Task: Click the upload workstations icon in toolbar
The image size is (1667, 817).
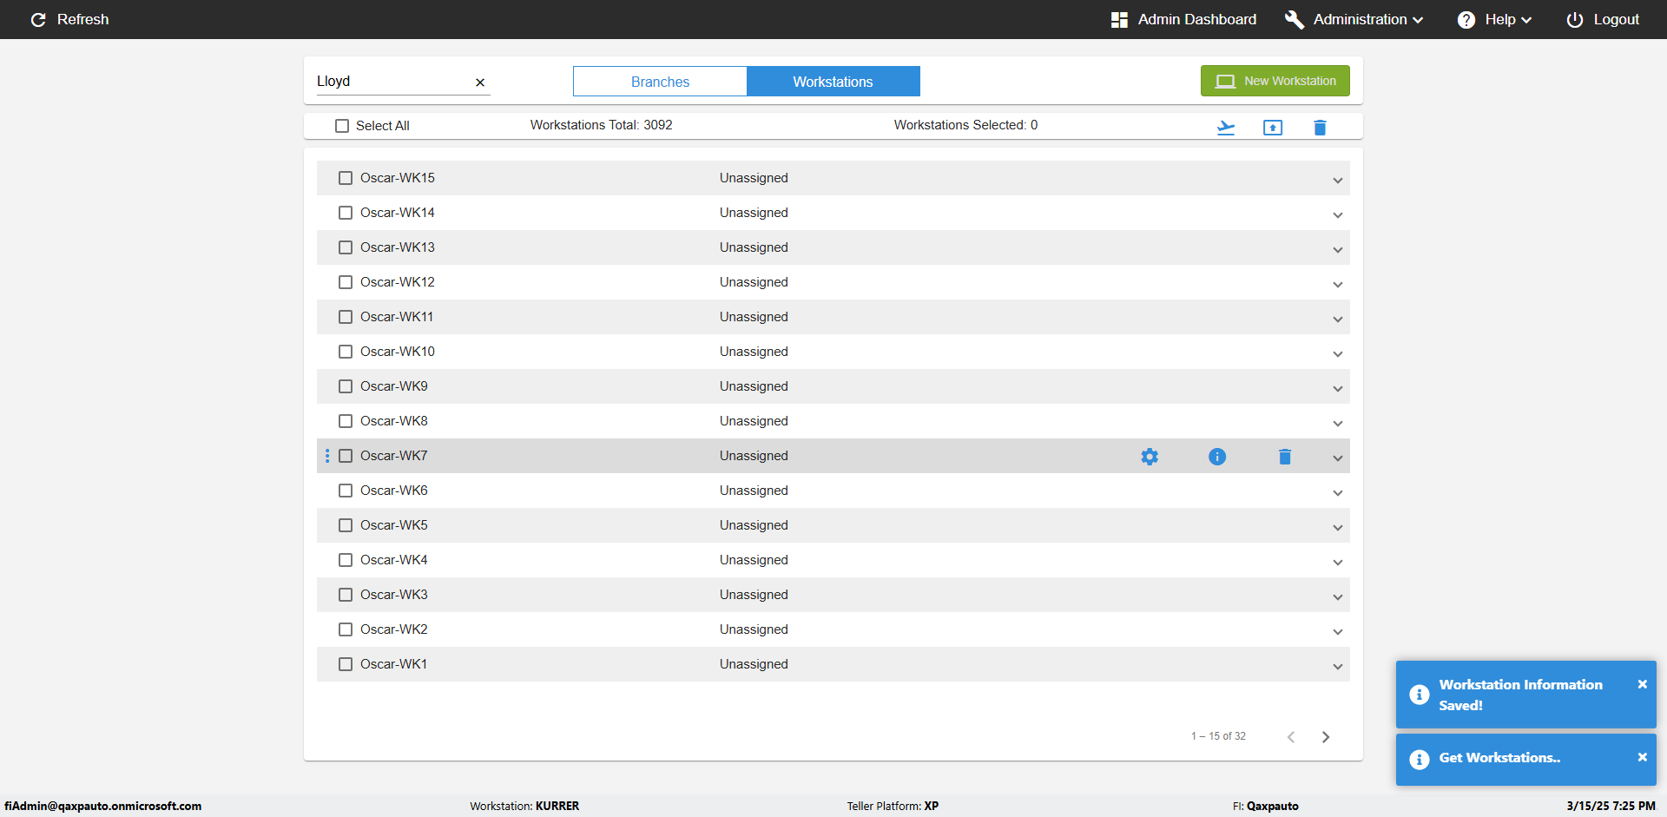Action: tap(1273, 128)
